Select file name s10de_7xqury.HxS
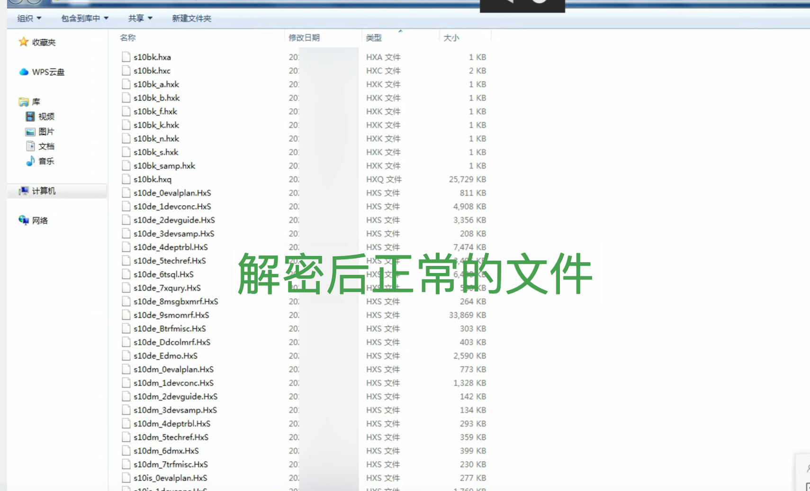Viewport: 810px width, 491px height. [x=167, y=288]
